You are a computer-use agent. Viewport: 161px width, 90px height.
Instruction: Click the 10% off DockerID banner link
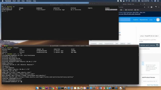130,14
